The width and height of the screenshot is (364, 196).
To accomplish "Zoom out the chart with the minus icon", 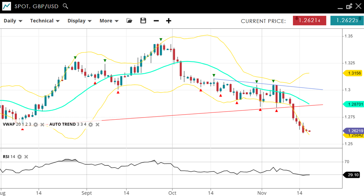I will pos(156,21).
